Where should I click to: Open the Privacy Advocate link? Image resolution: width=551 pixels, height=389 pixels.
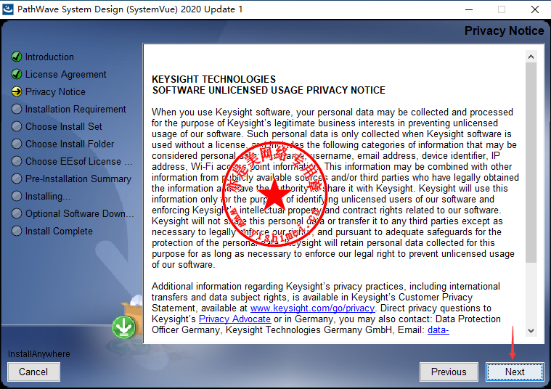click(234, 319)
